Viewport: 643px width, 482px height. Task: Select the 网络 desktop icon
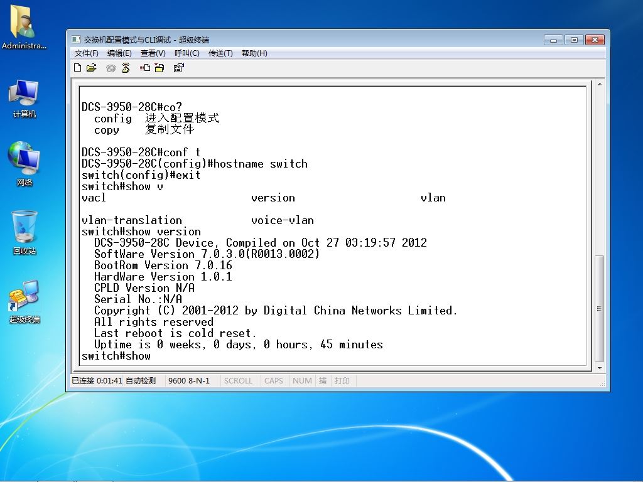(24, 164)
